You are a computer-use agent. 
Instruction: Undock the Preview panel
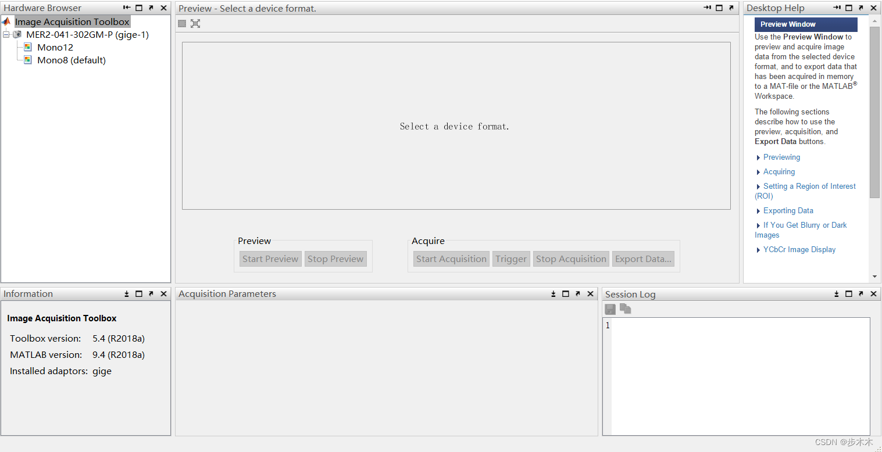tap(731, 8)
